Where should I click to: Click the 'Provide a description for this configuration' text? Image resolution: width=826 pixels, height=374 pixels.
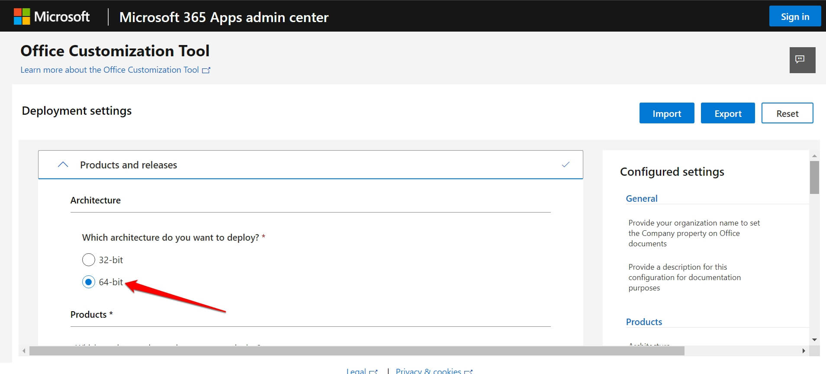pyautogui.click(x=685, y=277)
